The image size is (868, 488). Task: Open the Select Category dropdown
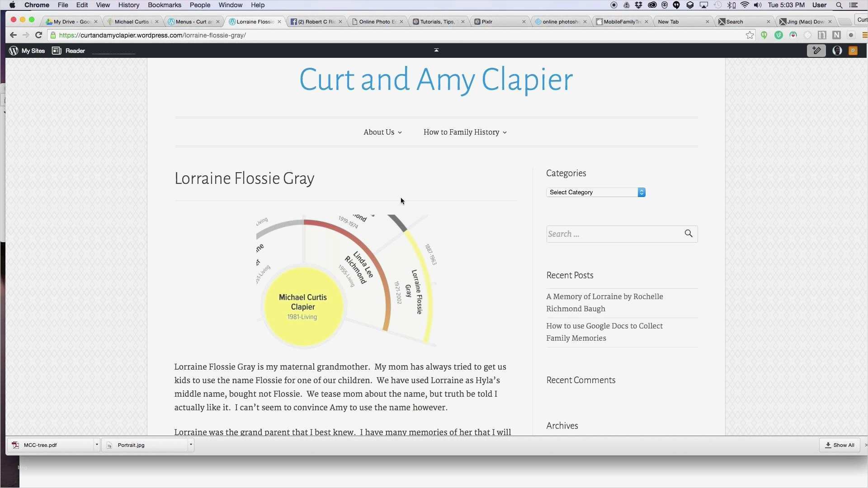pos(595,192)
